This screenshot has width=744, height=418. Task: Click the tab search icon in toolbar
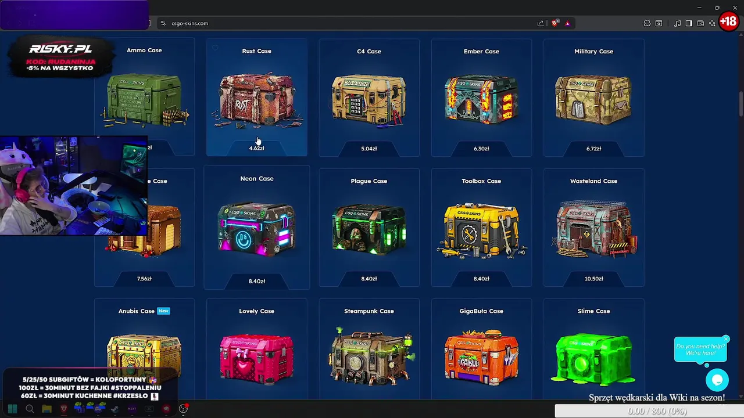[x=659, y=23]
